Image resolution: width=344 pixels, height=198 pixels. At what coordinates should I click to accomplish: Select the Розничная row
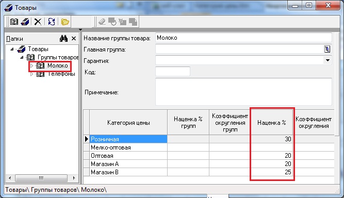click(x=128, y=139)
